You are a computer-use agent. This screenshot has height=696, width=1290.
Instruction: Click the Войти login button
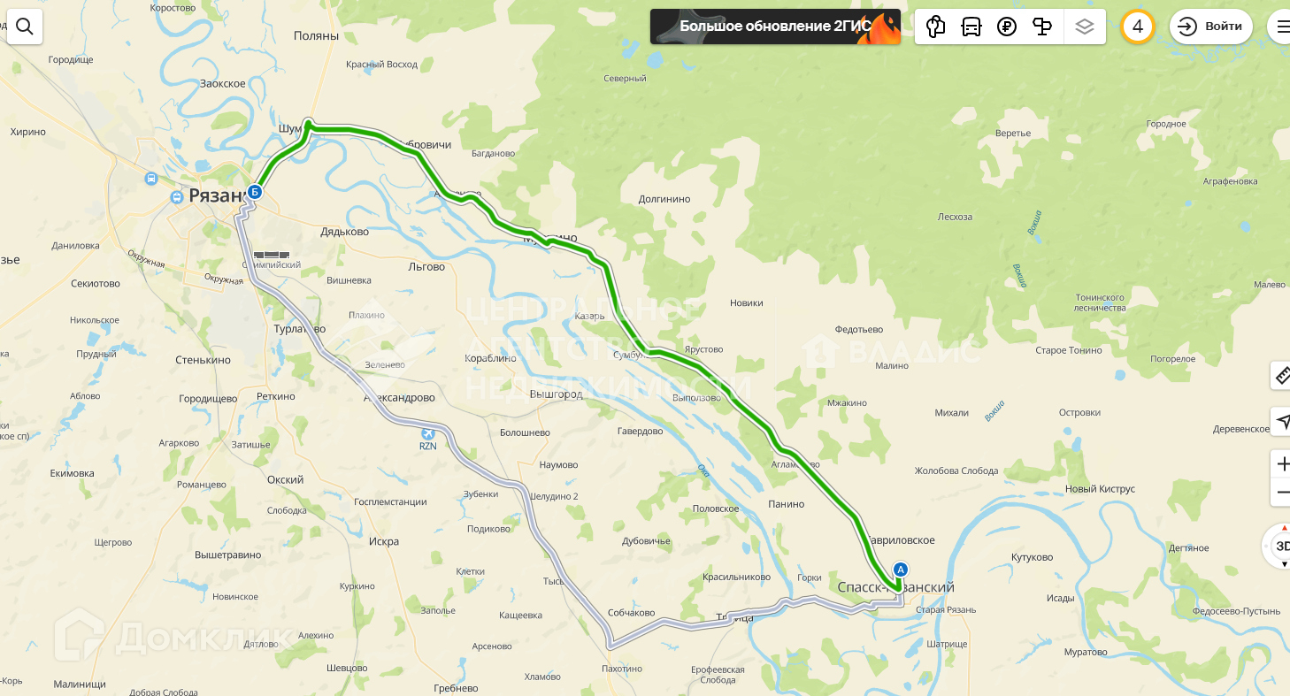[1211, 27]
